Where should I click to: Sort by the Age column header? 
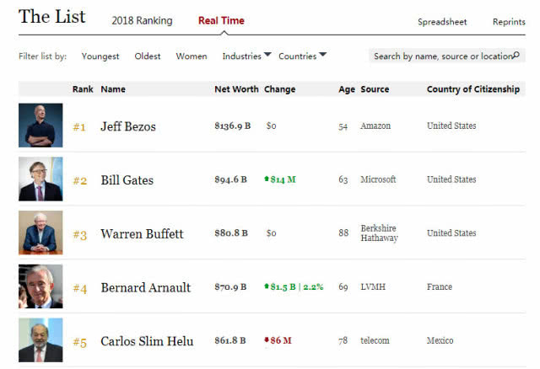click(x=347, y=89)
